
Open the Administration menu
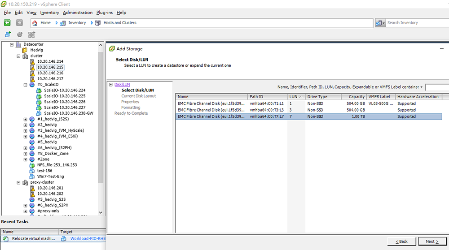click(78, 13)
